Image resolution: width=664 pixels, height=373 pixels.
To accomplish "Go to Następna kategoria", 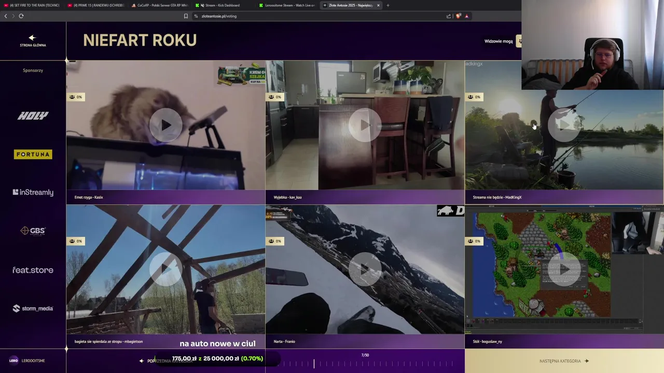I will [564, 361].
